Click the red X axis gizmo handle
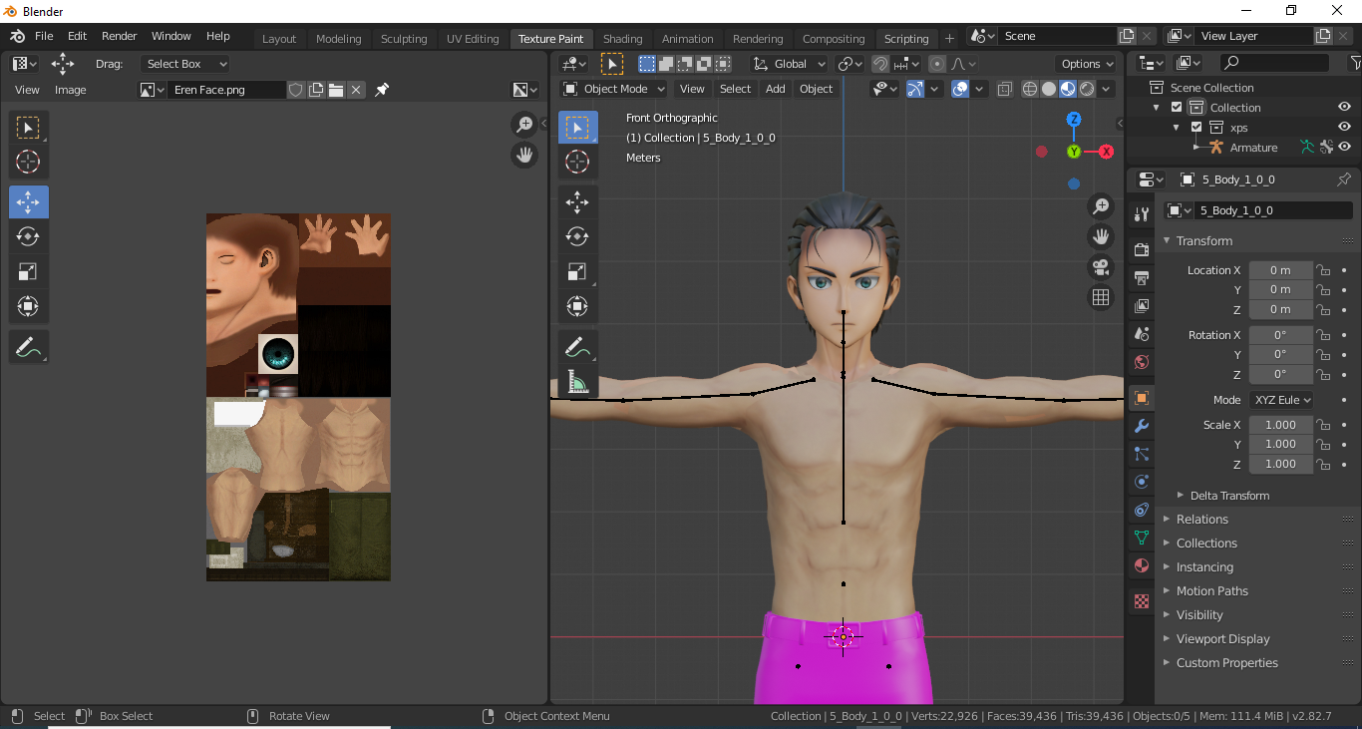 click(1106, 152)
